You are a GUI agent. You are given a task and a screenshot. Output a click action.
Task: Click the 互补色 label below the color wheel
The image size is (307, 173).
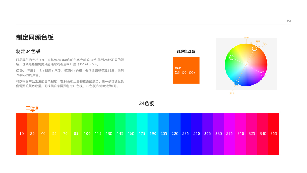click(232, 93)
